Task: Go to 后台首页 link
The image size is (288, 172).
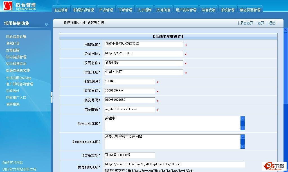Action: click(247, 23)
